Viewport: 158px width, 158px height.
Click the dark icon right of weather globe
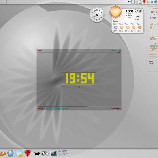[140, 11]
